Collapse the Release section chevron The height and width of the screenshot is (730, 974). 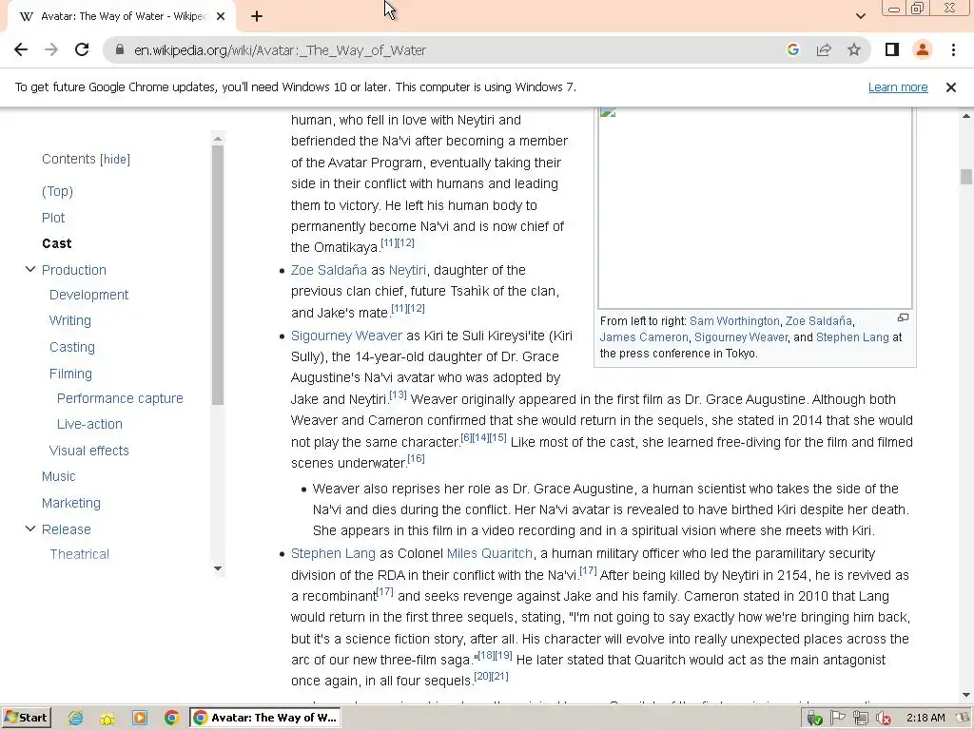[x=29, y=528]
